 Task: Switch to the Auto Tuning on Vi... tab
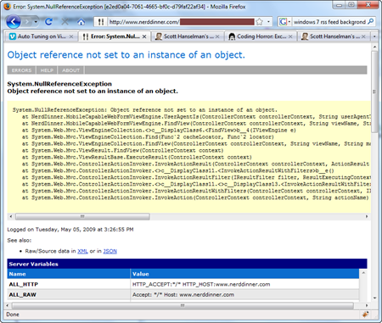(x=42, y=36)
